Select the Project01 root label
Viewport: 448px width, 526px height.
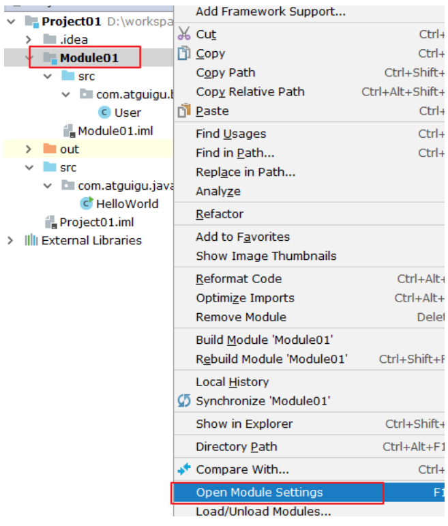tap(72, 21)
